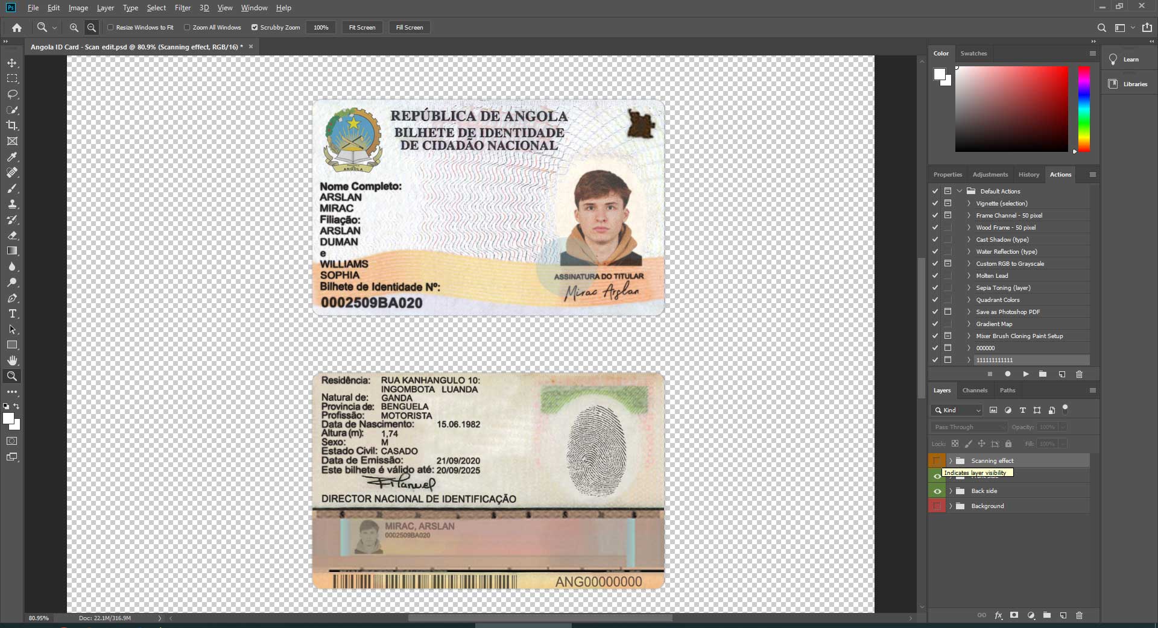The image size is (1158, 628).
Task: Expand the Scanning effect layer group
Action: click(951, 461)
